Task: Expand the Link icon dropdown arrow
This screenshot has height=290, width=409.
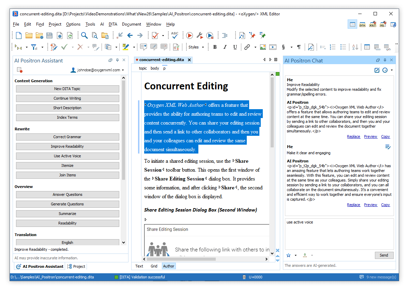Action: coord(255,47)
